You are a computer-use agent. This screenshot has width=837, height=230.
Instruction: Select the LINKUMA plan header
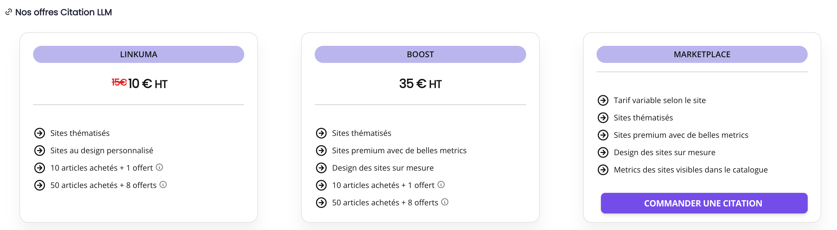coord(139,54)
